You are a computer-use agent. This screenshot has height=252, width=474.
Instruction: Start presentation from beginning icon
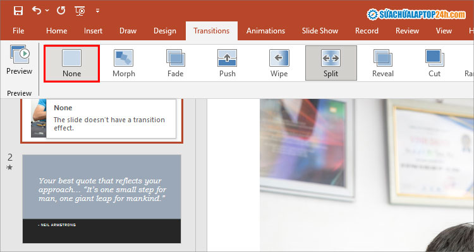(80, 11)
